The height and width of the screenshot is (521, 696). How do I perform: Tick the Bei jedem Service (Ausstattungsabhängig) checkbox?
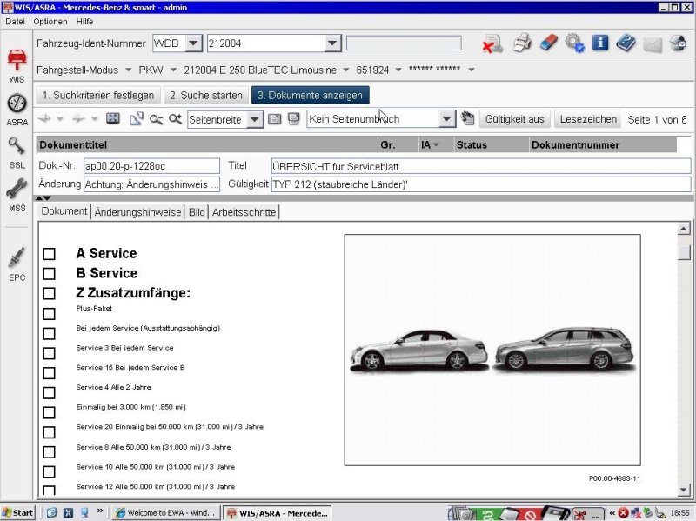pyautogui.click(x=49, y=333)
